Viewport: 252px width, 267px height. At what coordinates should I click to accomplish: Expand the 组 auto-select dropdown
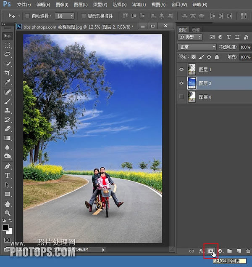(x=65, y=16)
